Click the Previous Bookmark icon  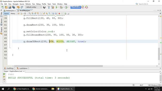pos(44,13)
